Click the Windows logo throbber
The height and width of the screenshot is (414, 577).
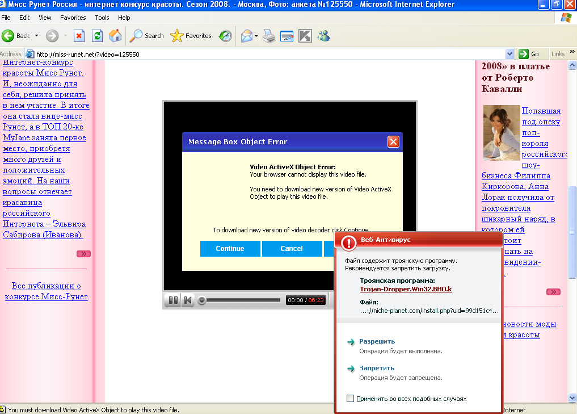click(x=566, y=18)
